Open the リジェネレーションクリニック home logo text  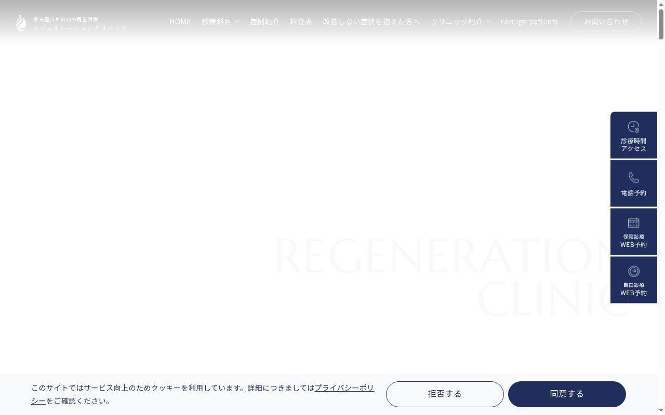(81, 27)
